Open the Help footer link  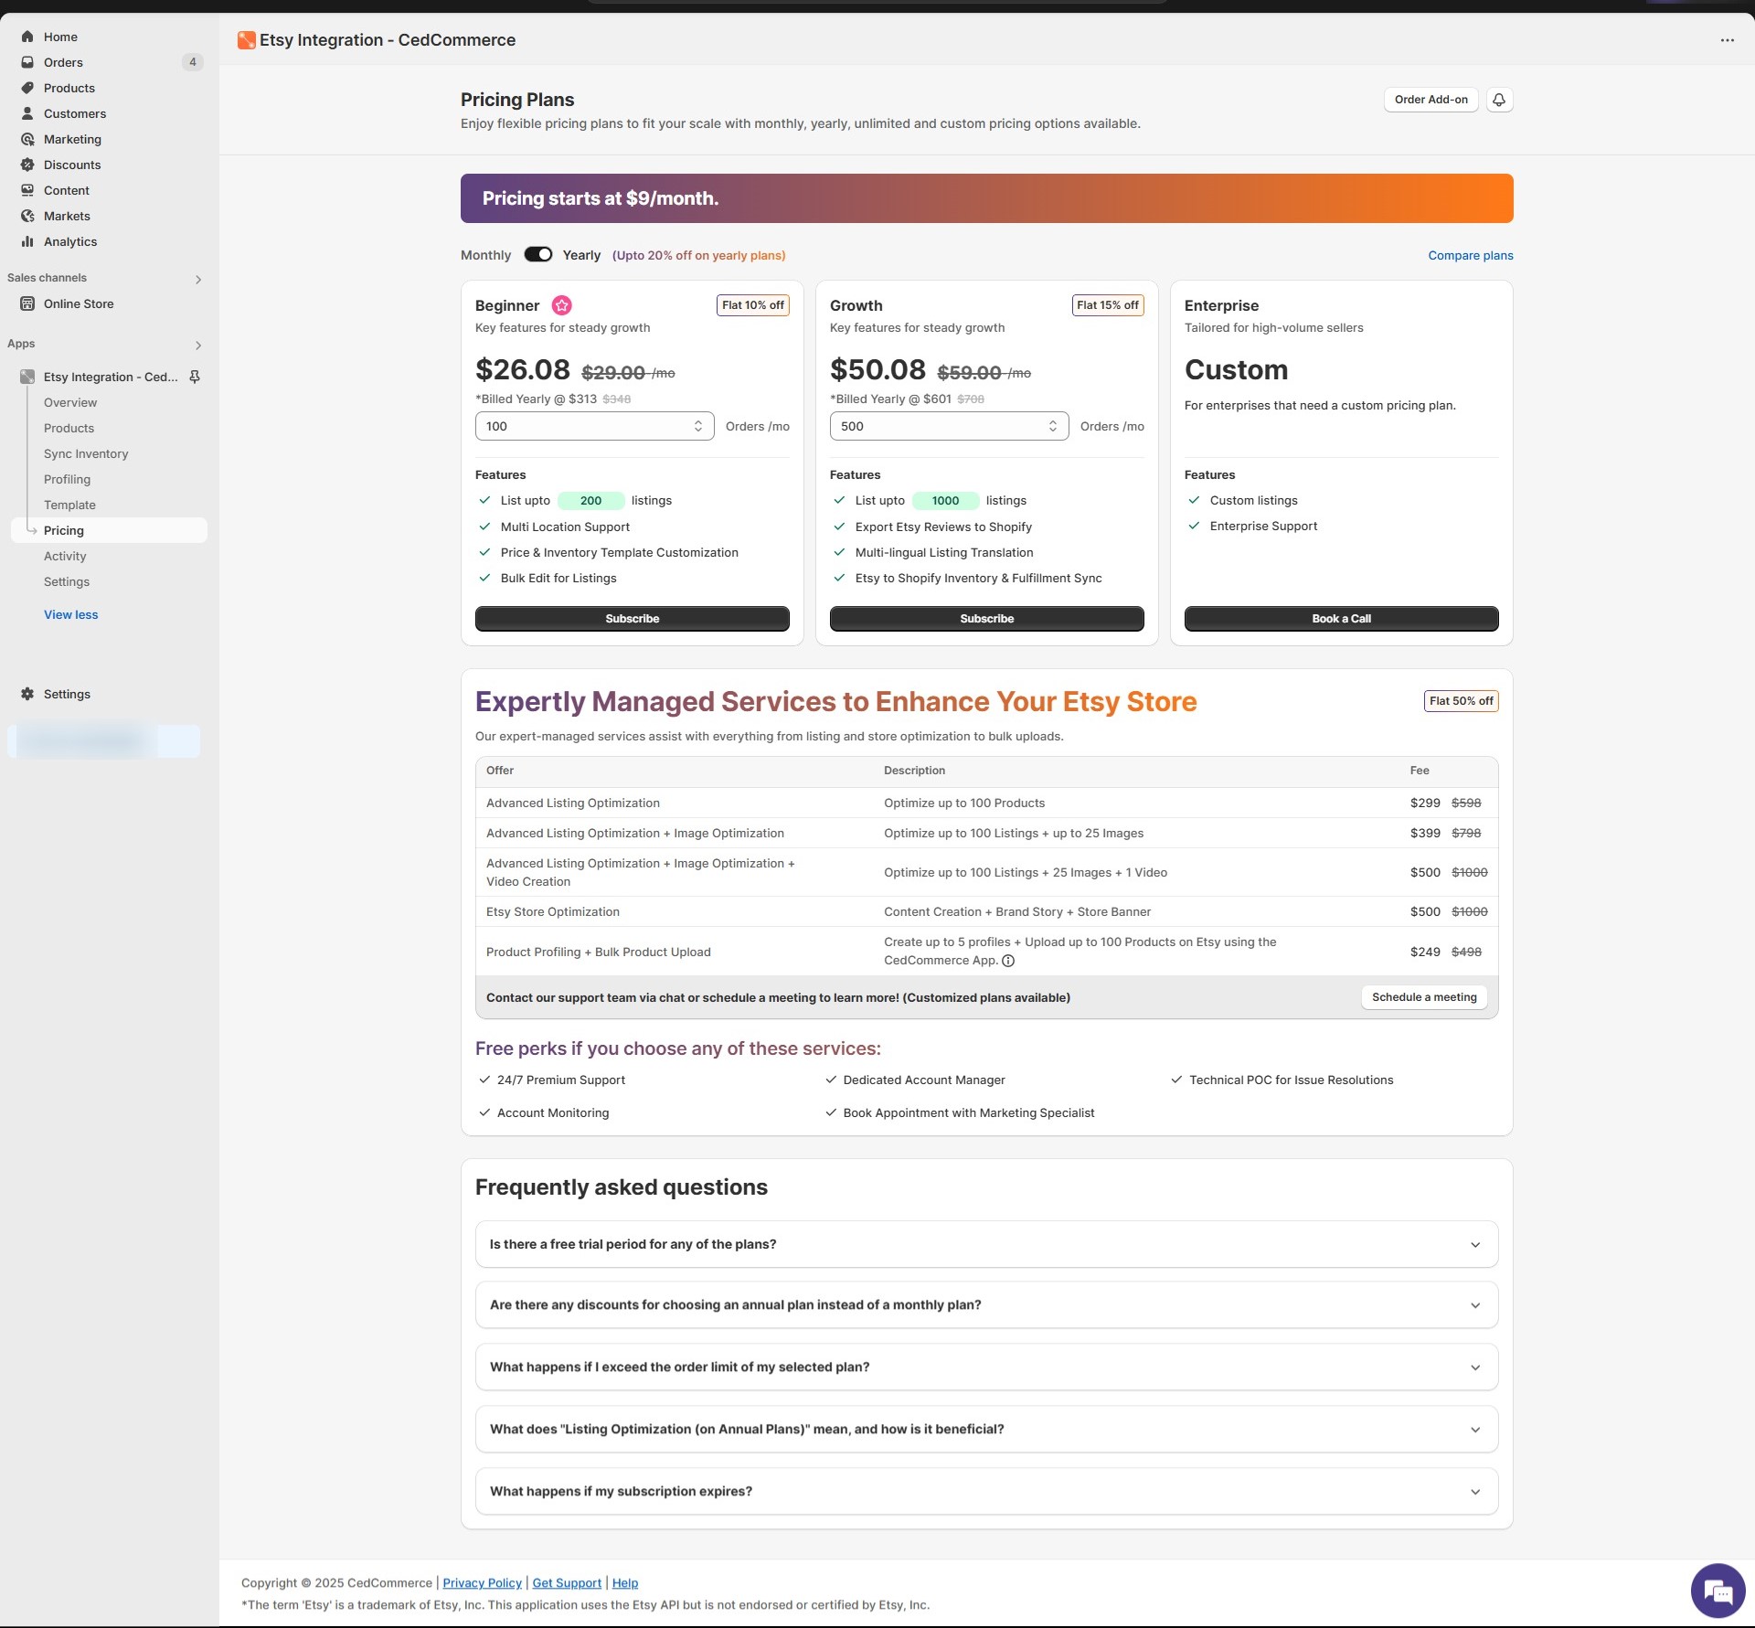625,1582
